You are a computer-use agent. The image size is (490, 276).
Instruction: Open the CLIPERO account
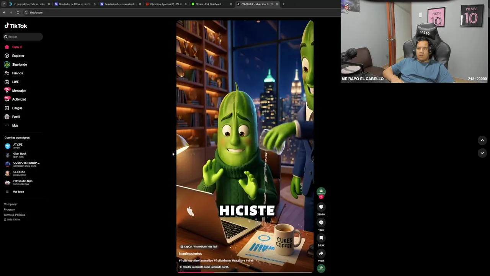point(19,173)
